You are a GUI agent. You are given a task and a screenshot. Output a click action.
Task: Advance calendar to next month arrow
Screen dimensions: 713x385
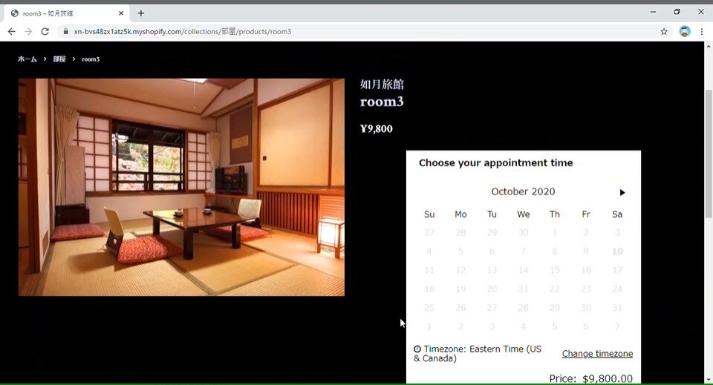[622, 193]
